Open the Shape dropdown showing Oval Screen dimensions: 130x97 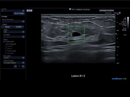coord(14,32)
